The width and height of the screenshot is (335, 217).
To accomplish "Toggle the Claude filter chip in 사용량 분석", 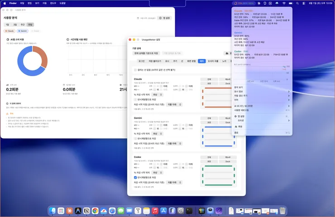I will point(10,31).
